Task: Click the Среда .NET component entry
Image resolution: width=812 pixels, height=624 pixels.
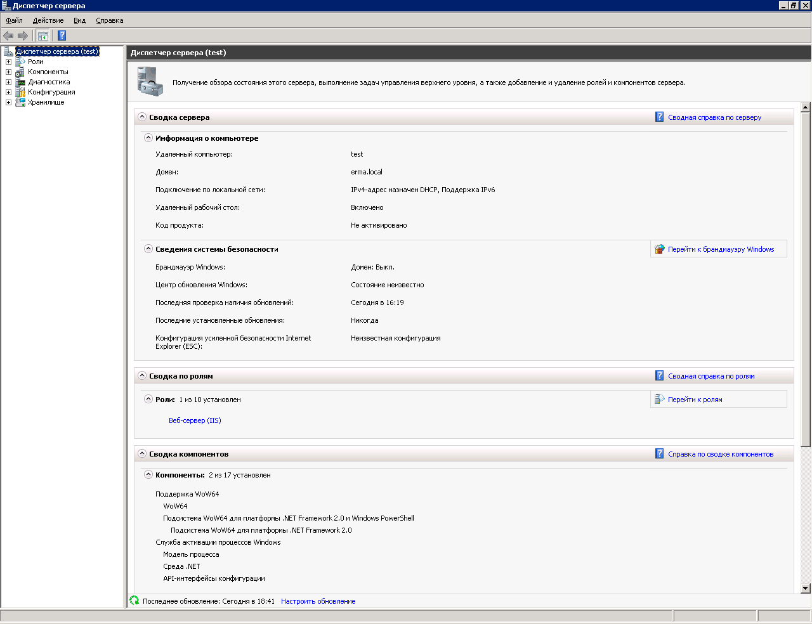Action: pos(181,566)
